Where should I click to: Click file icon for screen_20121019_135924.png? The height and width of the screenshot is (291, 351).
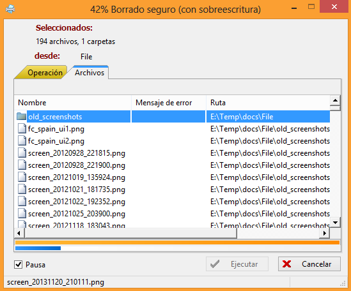click(x=22, y=177)
